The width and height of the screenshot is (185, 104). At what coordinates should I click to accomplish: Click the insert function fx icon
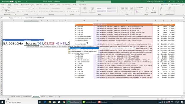point(22,18)
